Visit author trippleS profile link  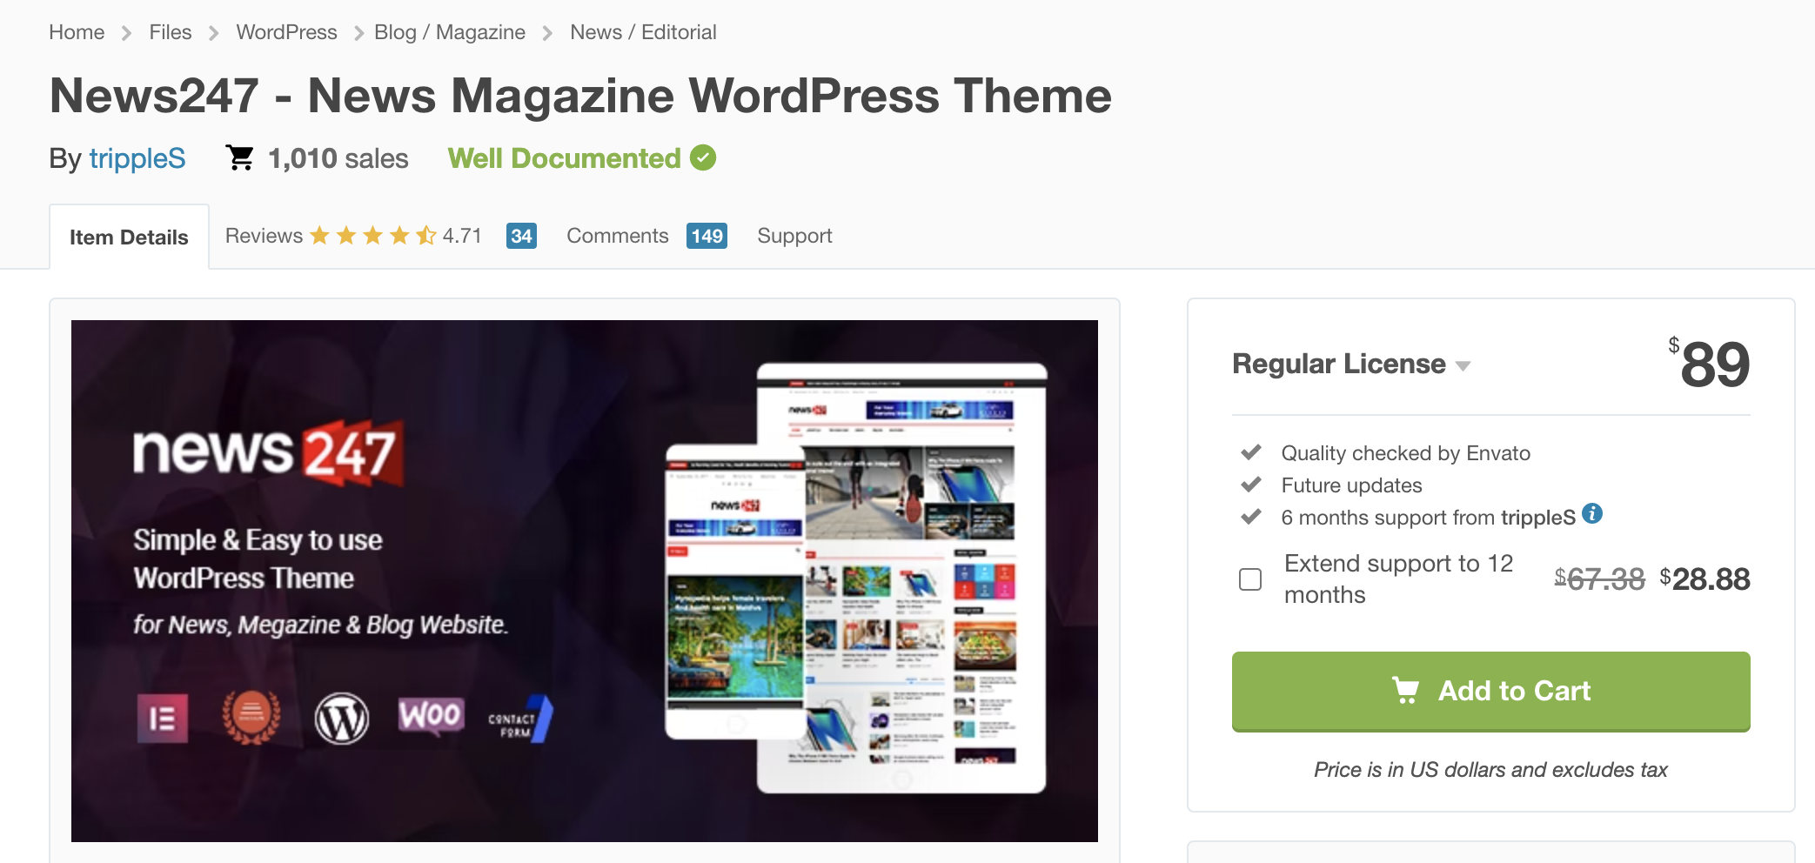point(137,158)
